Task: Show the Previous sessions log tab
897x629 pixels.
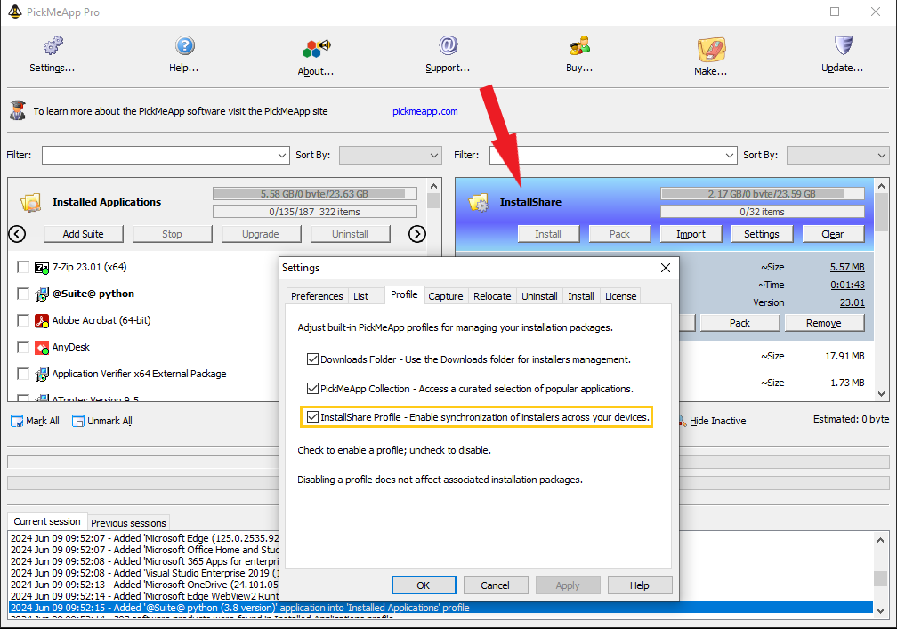Action: tap(128, 522)
